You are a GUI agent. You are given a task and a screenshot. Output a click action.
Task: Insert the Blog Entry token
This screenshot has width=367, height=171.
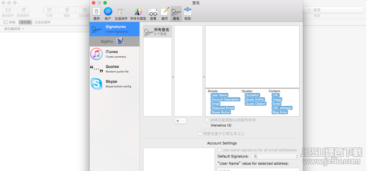coord(280,112)
